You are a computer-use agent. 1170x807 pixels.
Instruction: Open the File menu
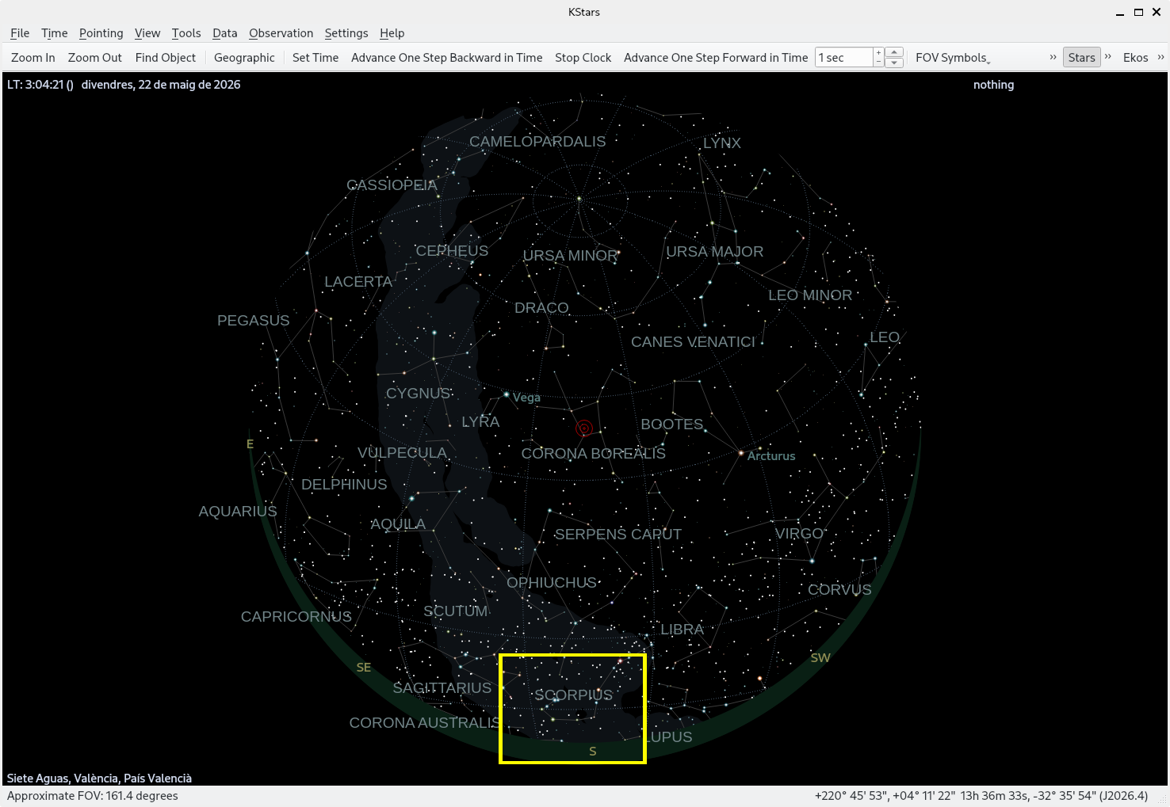20,33
